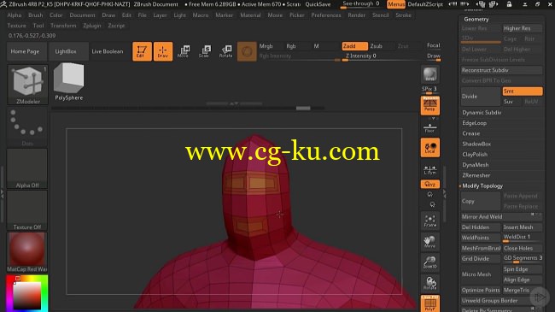Open the Material menu
Image resolution: width=555 pixels, height=312 pixels.
250,15
